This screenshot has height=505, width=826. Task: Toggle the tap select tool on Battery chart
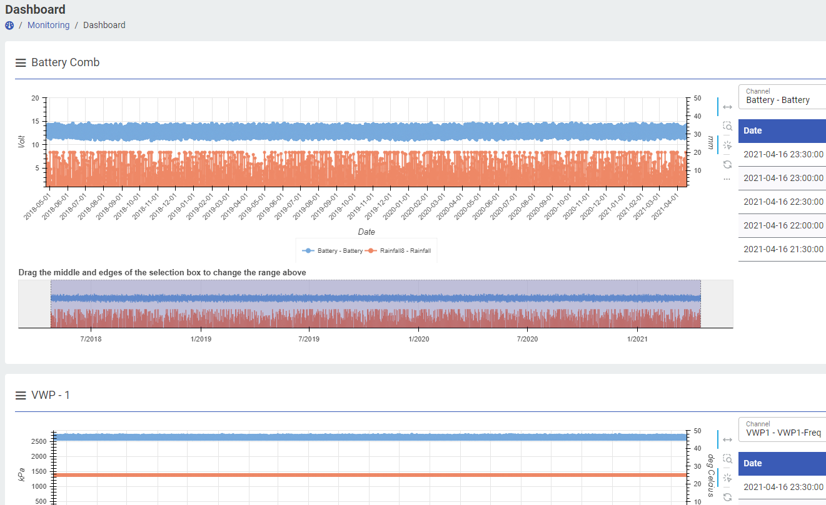(x=727, y=145)
